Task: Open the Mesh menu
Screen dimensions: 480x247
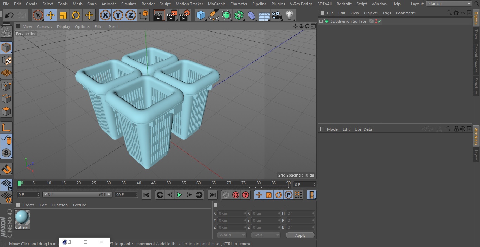Action: pyautogui.click(x=78, y=4)
